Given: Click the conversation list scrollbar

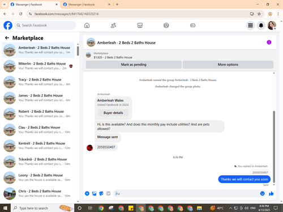Looking at the screenshot, I should (x=78, y=51).
